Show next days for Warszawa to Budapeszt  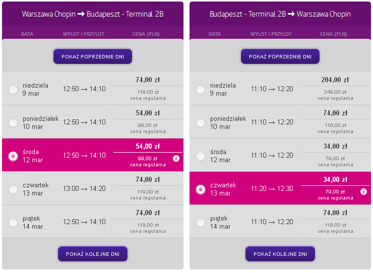point(93,254)
